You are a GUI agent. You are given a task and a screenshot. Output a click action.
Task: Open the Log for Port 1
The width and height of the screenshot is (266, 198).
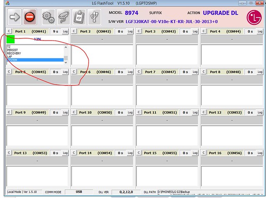[x=65, y=31]
